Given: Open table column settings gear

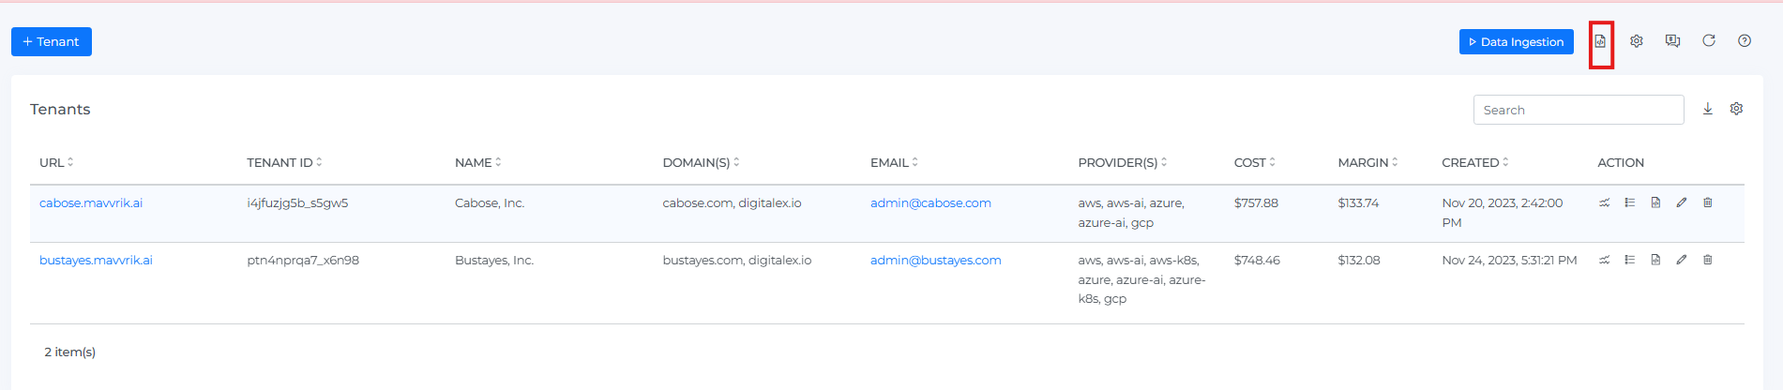Looking at the screenshot, I should (1737, 109).
